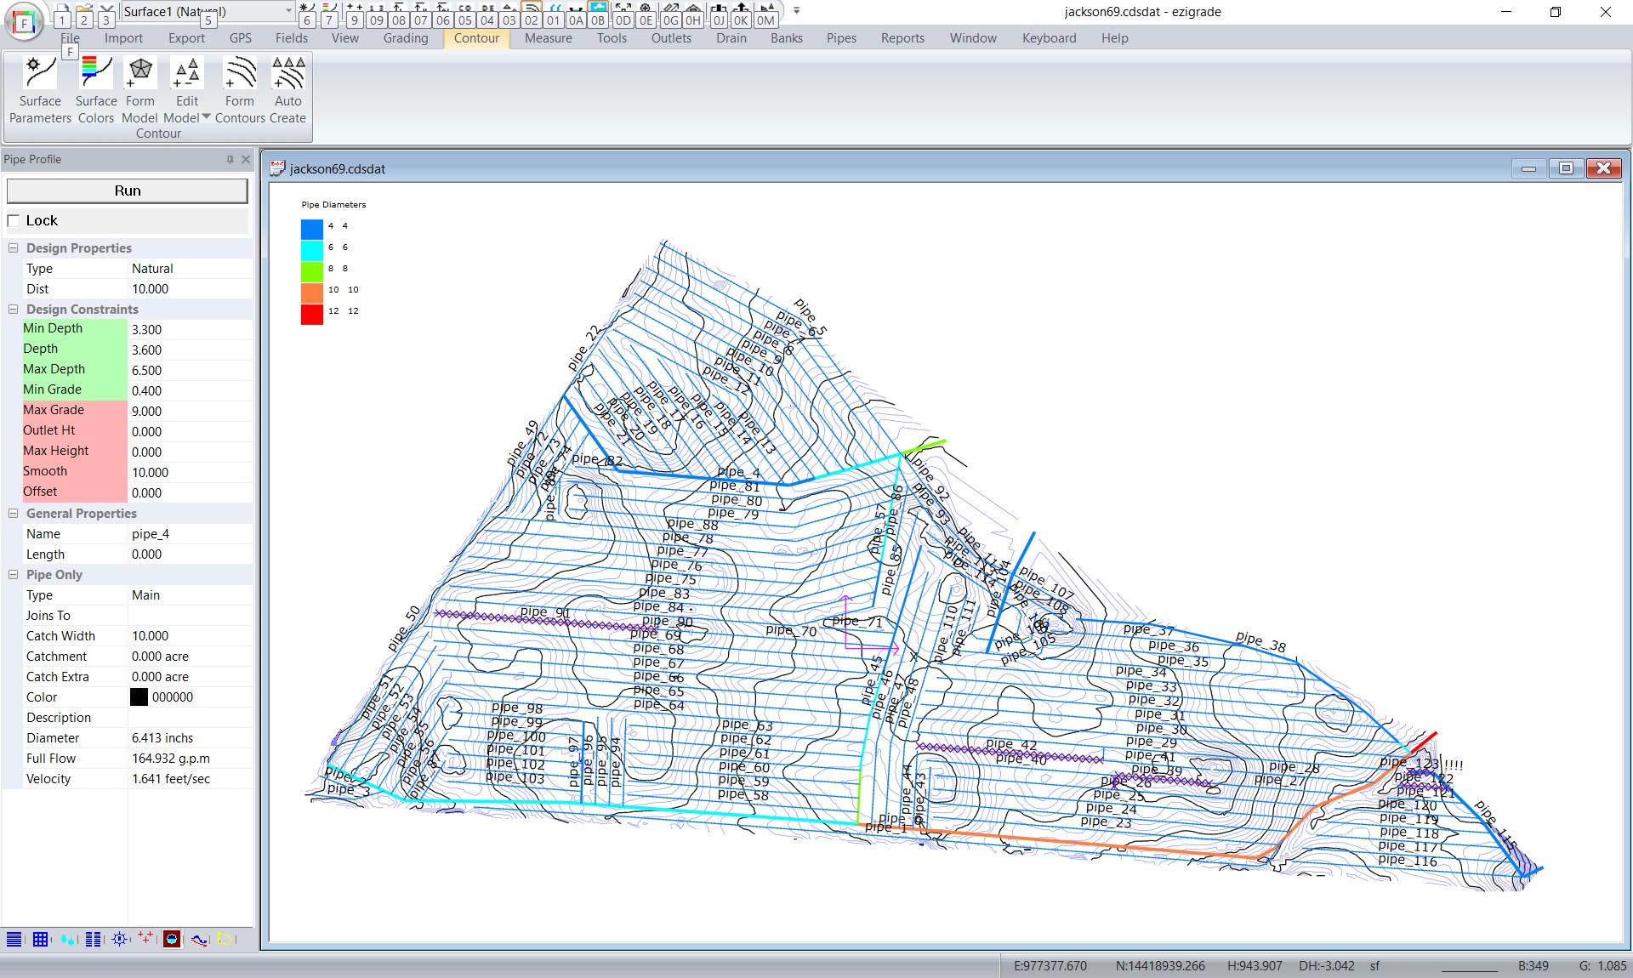This screenshot has height=978, width=1633.
Task: Open the Reports menu
Action: pos(902,38)
